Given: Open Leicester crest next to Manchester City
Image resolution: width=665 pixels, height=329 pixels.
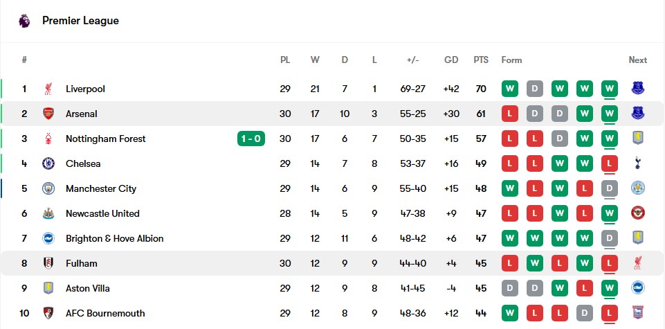Looking at the screenshot, I should 637,188.
